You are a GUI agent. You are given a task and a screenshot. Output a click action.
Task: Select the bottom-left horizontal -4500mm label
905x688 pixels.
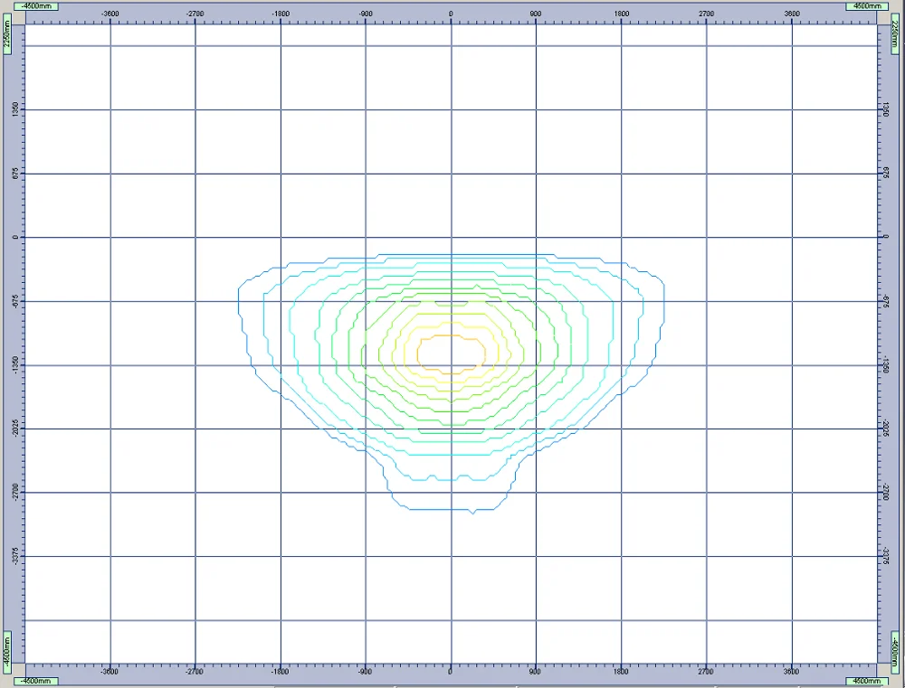pos(38,682)
